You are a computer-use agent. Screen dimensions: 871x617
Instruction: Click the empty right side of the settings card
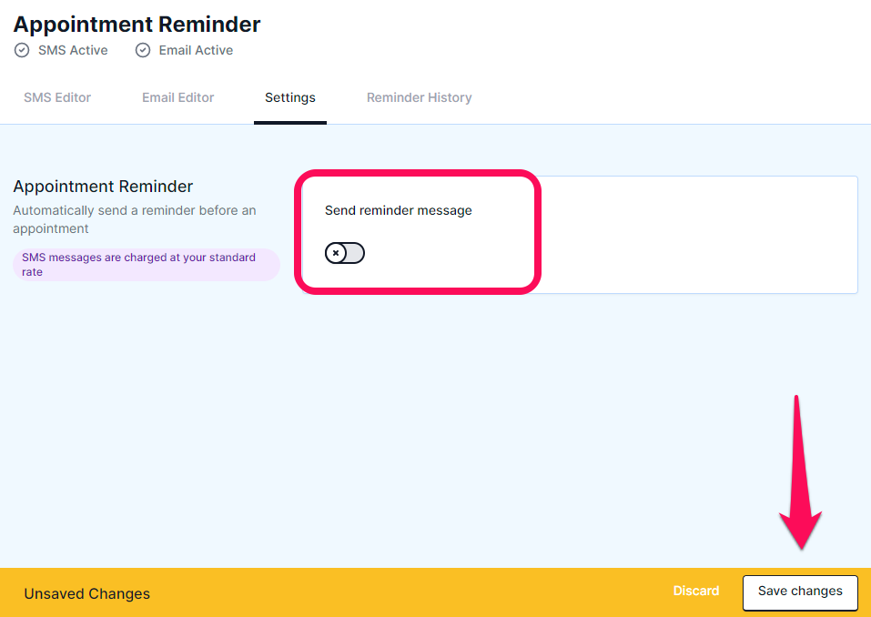point(699,235)
